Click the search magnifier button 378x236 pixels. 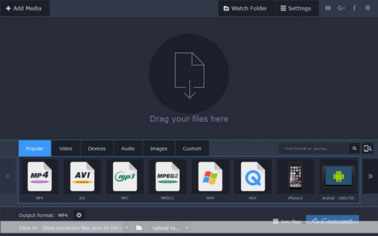coord(354,149)
